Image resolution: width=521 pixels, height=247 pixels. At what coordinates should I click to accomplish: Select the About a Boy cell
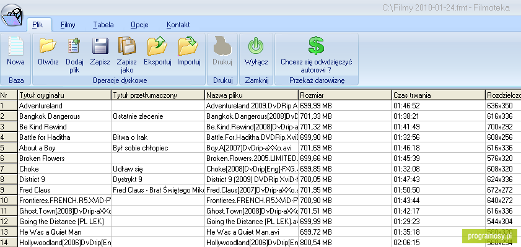point(64,148)
